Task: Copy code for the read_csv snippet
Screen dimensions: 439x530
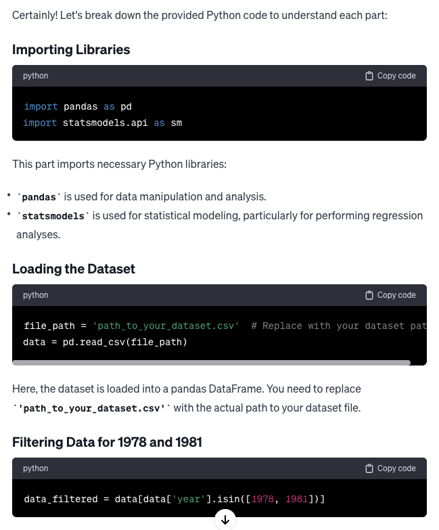Action: click(x=391, y=295)
